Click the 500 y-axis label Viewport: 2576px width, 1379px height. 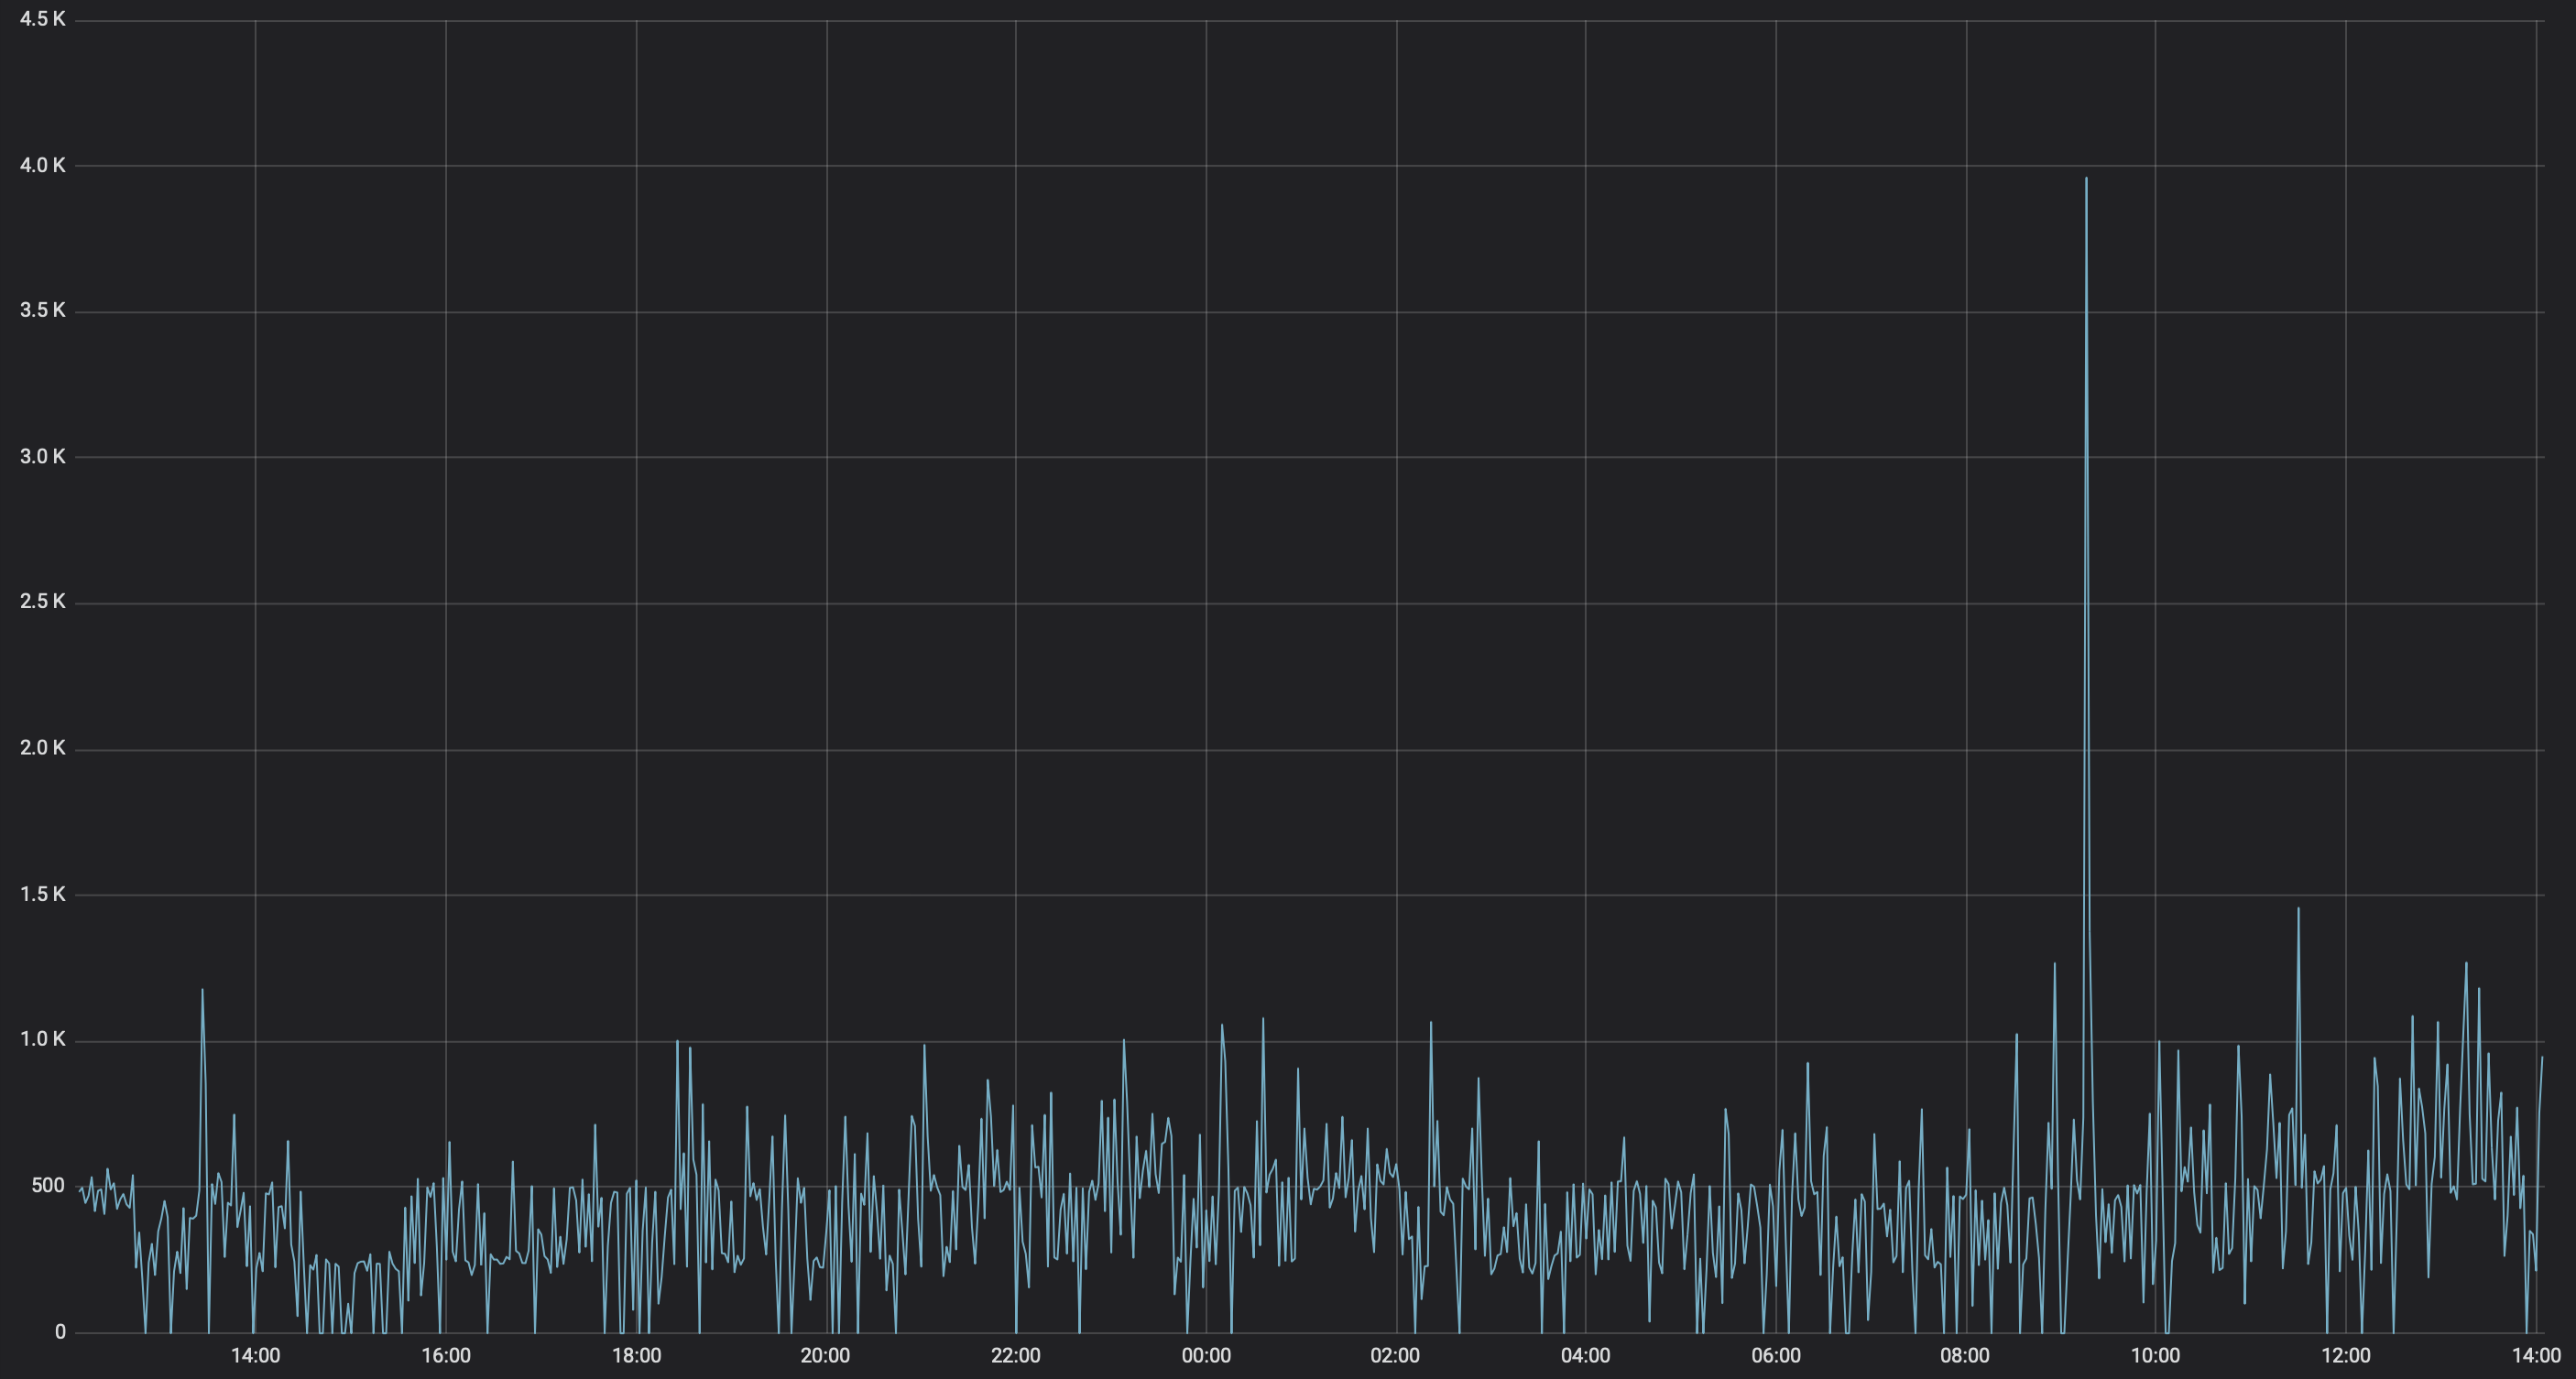[x=48, y=1186]
